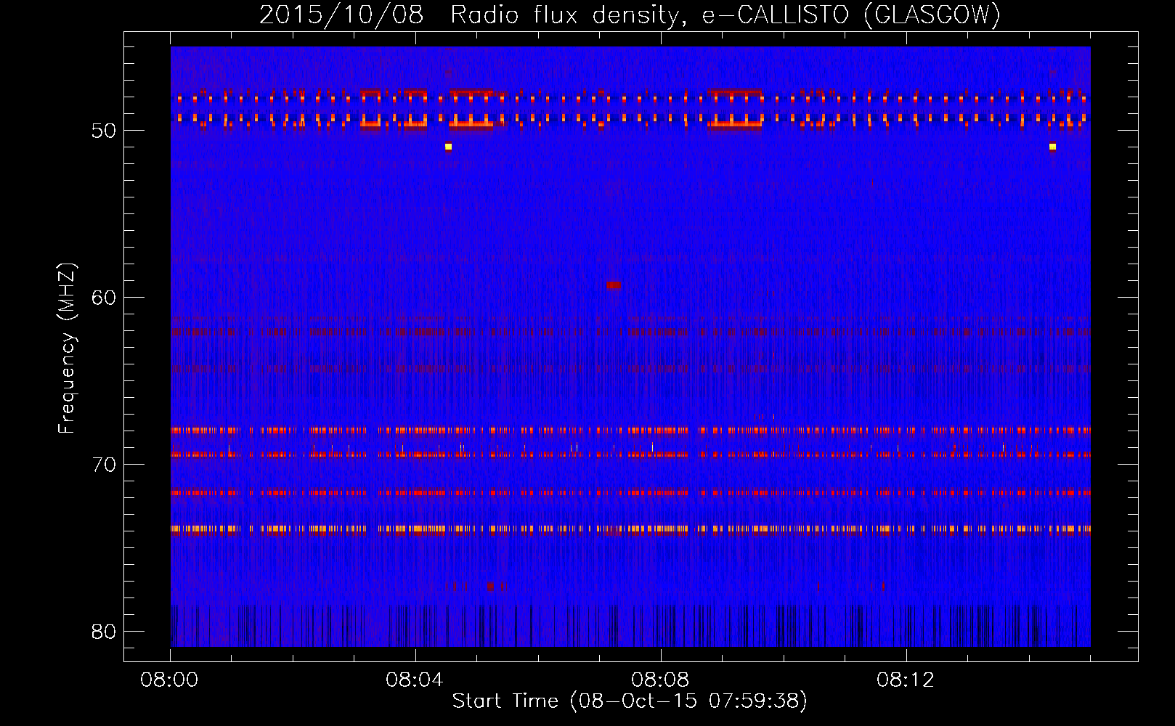Click the yellow spot near 51 MHz at right edge

pos(1052,147)
